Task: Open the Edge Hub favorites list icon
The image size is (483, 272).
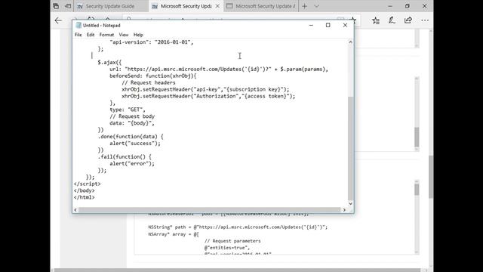Action: pyautogui.click(x=376, y=20)
